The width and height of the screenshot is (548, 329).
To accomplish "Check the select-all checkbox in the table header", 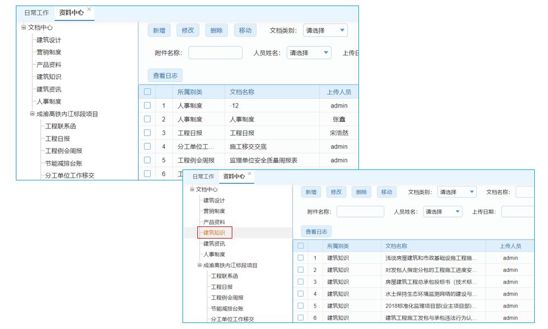I will [147, 92].
